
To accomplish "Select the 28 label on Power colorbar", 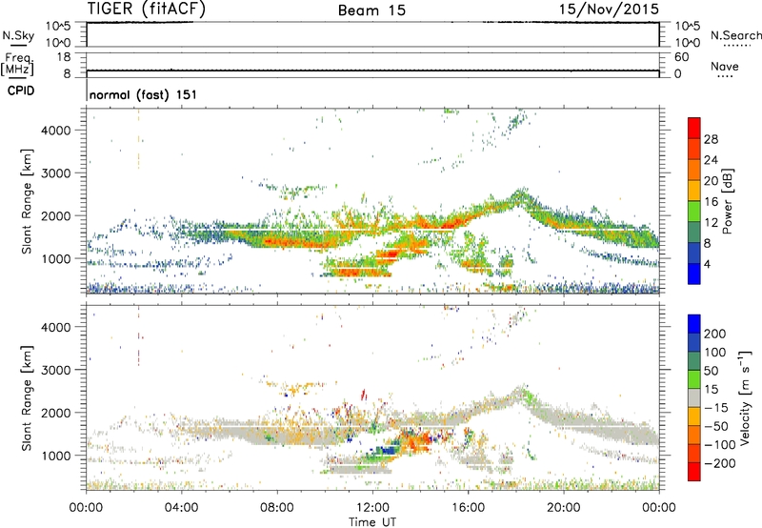I will point(711,139).
